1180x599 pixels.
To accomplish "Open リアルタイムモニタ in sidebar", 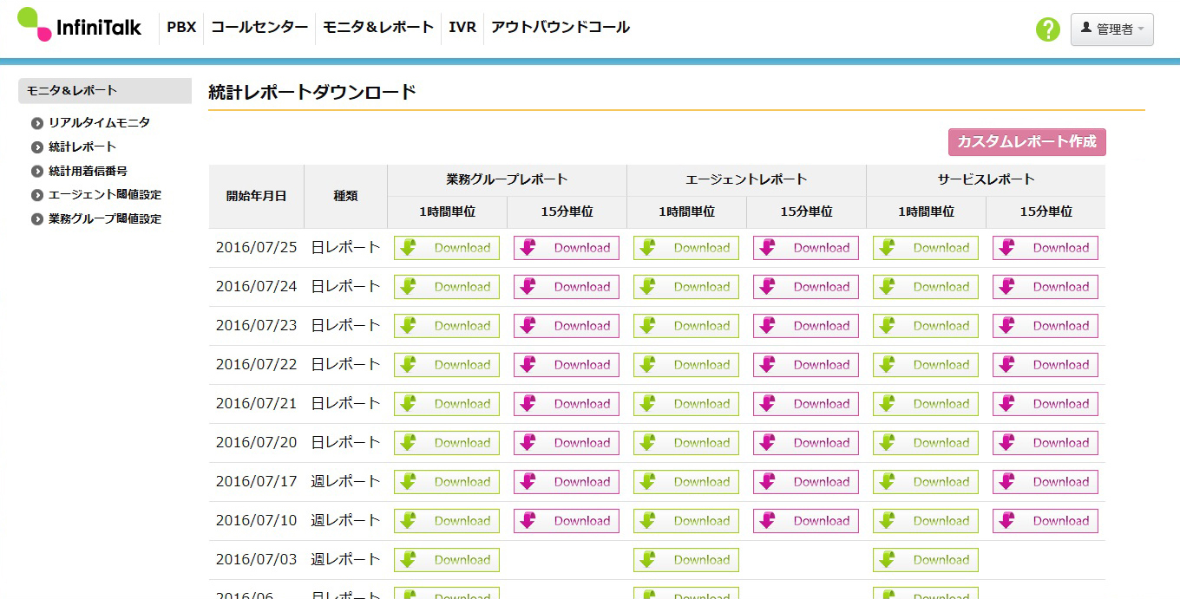I will [99, 123].
